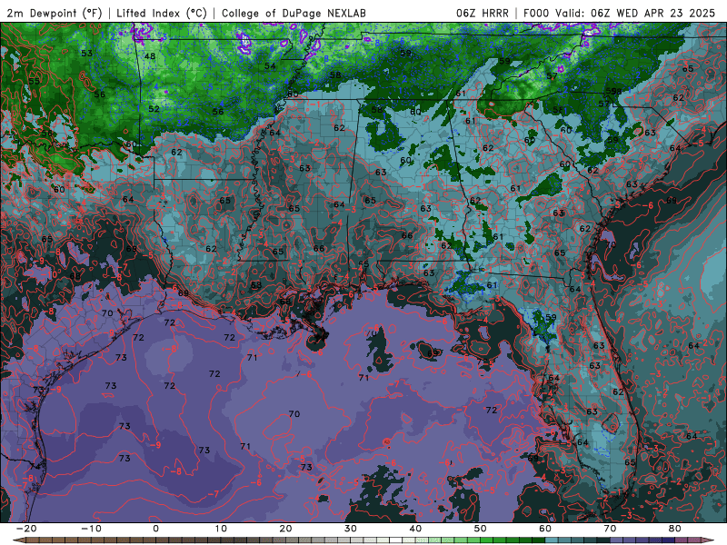Image resolution: width=727 pixels, height=545 pixels.
Task: Click the 30 label on the color scale
Action: pyautogui.click(x=351, y=529)
